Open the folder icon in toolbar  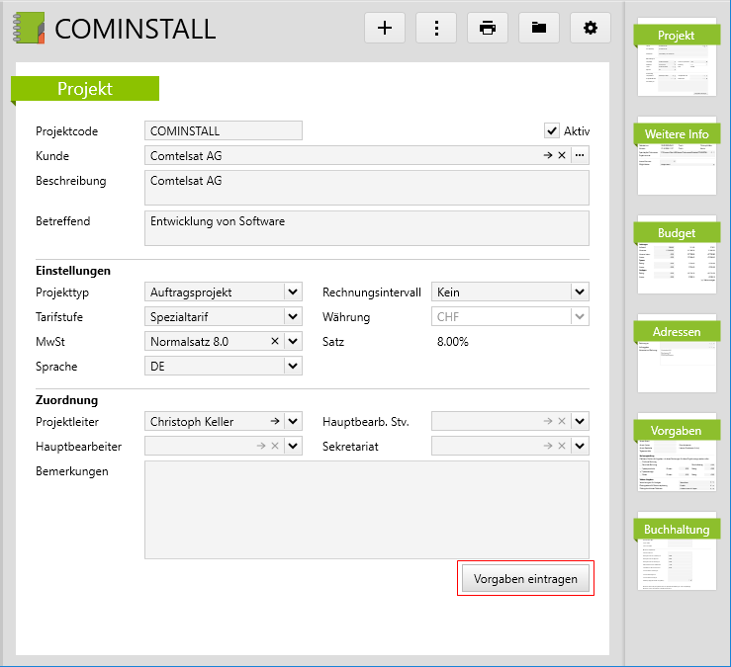539,28
